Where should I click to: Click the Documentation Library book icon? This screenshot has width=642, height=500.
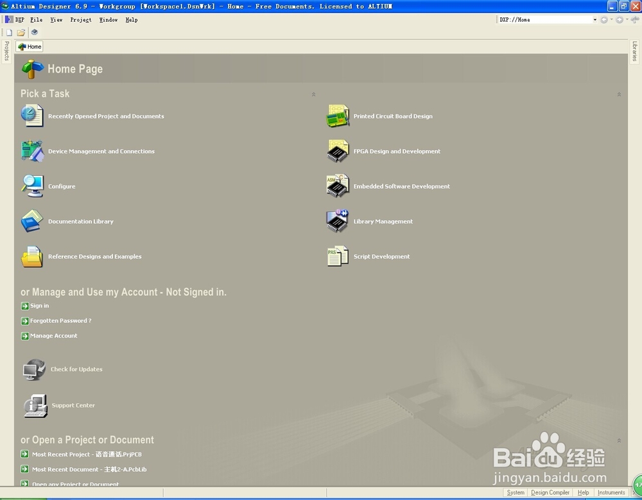click(32, 221)
